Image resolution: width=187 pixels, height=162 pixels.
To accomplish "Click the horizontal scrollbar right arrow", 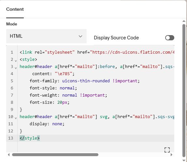I will (171, 155).
